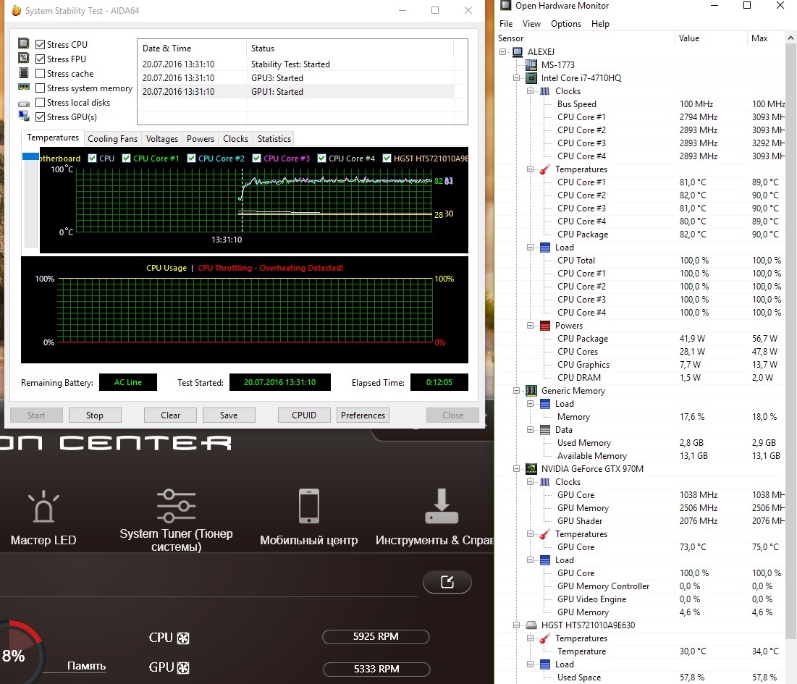Click the NVIDIA GeForce GTX 970M icon
The width and height of the screenshot is (797, 684).
click(531, 468)
